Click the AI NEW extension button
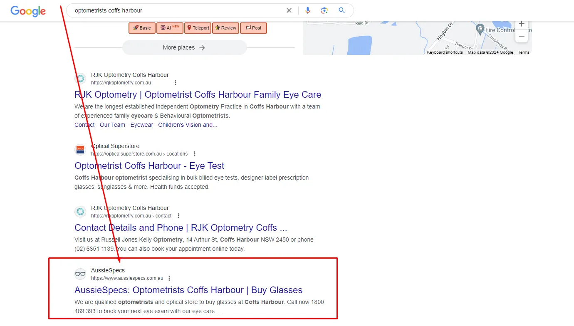574x326 pixels. (x=170, y=28)
